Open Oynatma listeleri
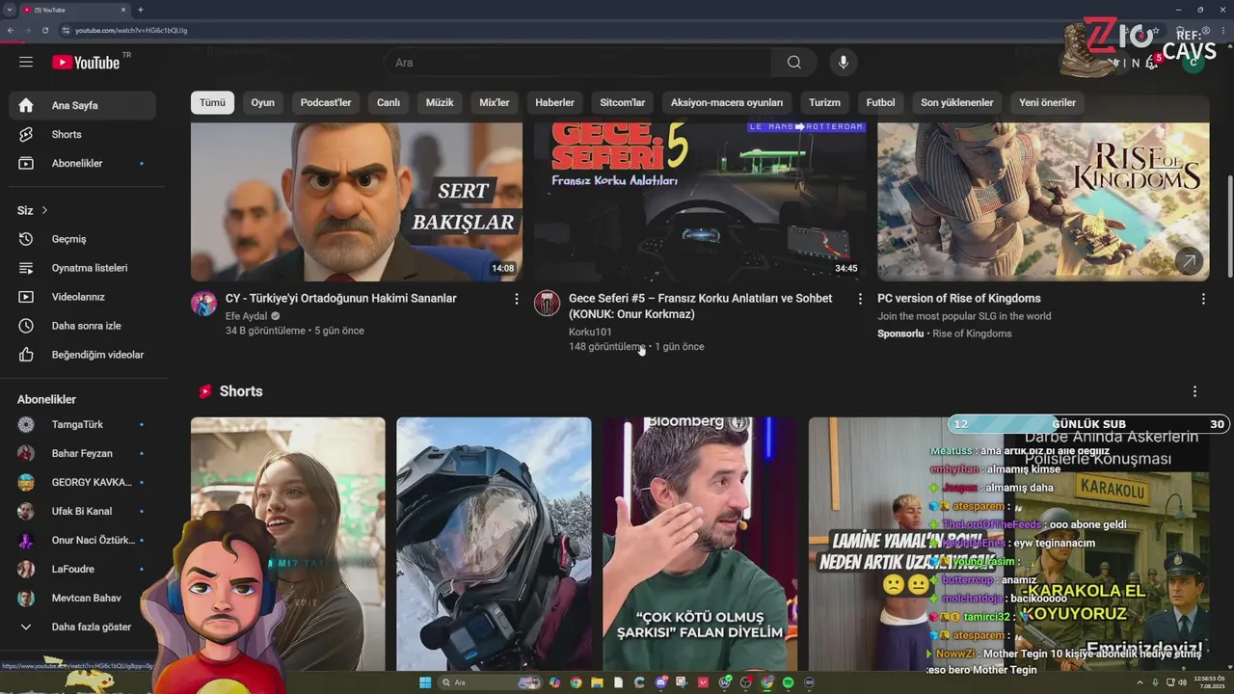Image resolution: width=1234 pixels, height=694 pixels. pos(83,268)
